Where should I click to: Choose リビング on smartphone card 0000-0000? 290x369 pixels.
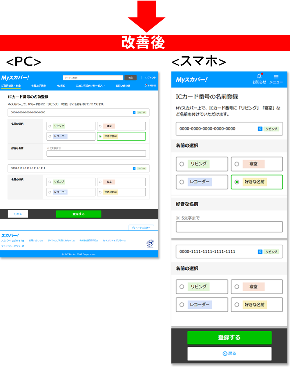click(202, 164)
